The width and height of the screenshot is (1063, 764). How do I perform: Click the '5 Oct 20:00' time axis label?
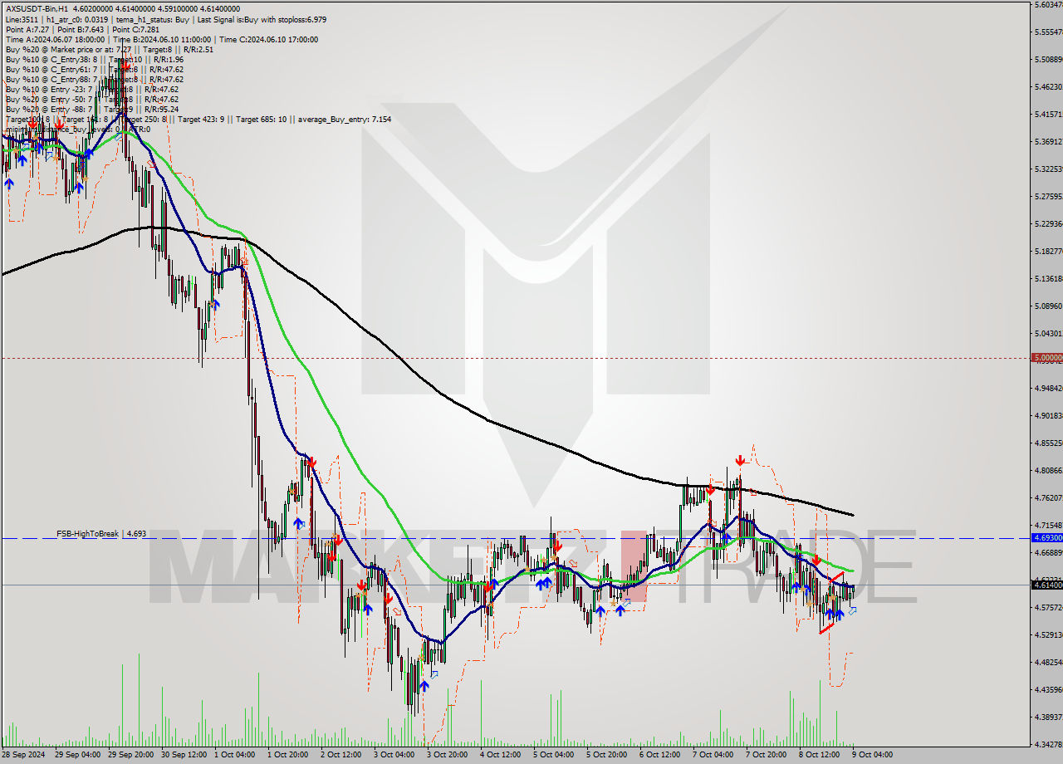[607, 755]
